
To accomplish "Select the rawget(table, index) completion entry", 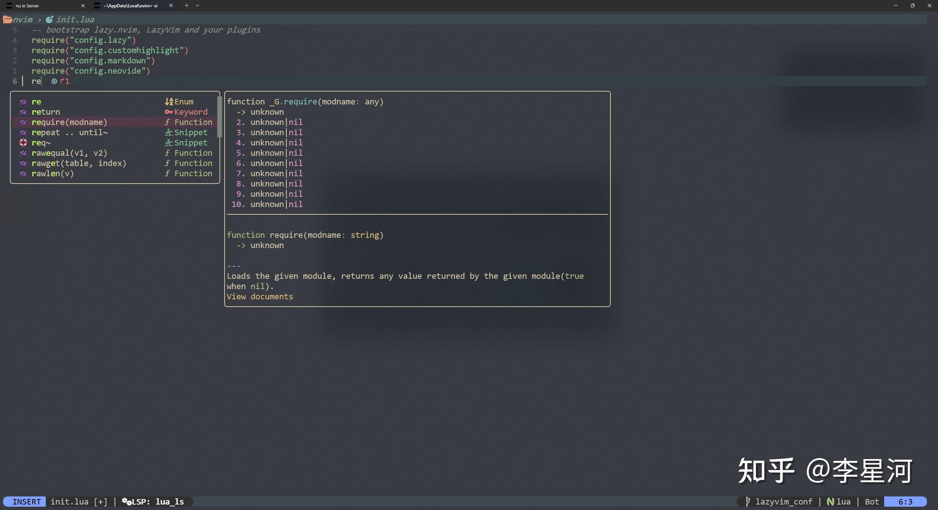I will (x=79, y=163).
